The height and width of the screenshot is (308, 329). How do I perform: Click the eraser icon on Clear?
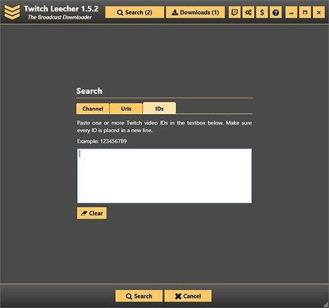click(84, 213)
